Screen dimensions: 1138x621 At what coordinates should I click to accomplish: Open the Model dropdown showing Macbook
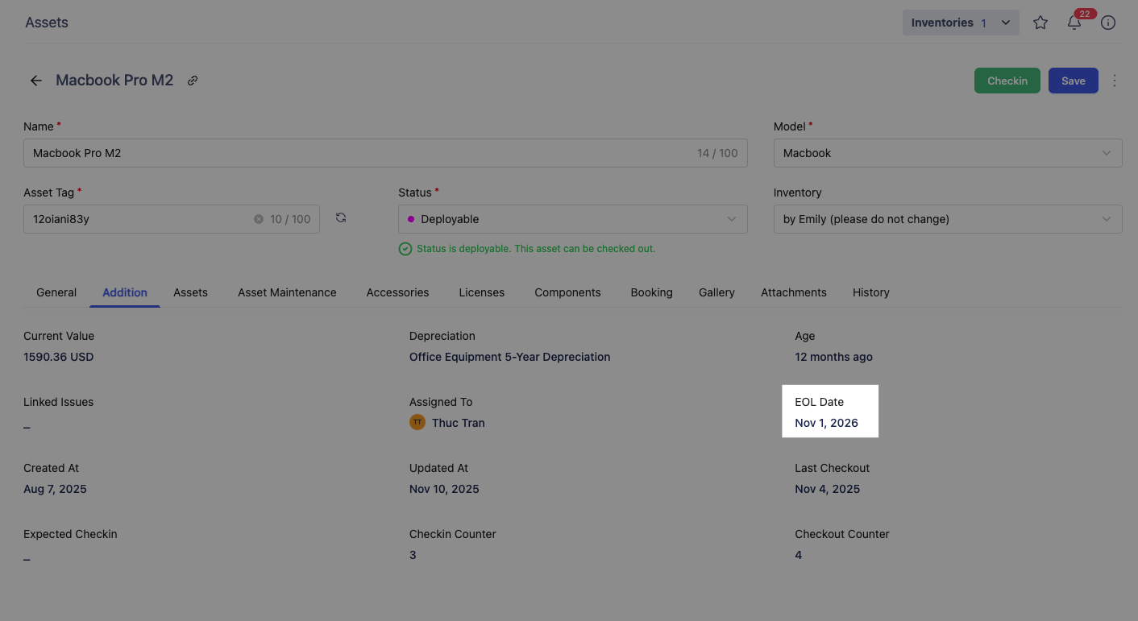947,153
